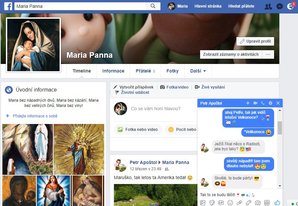The width and height of the screenshot is (298, 206).
Task: Open golden rays Madonna photo thumbnail
Action: pyautogui.click(x=79, y=149)
